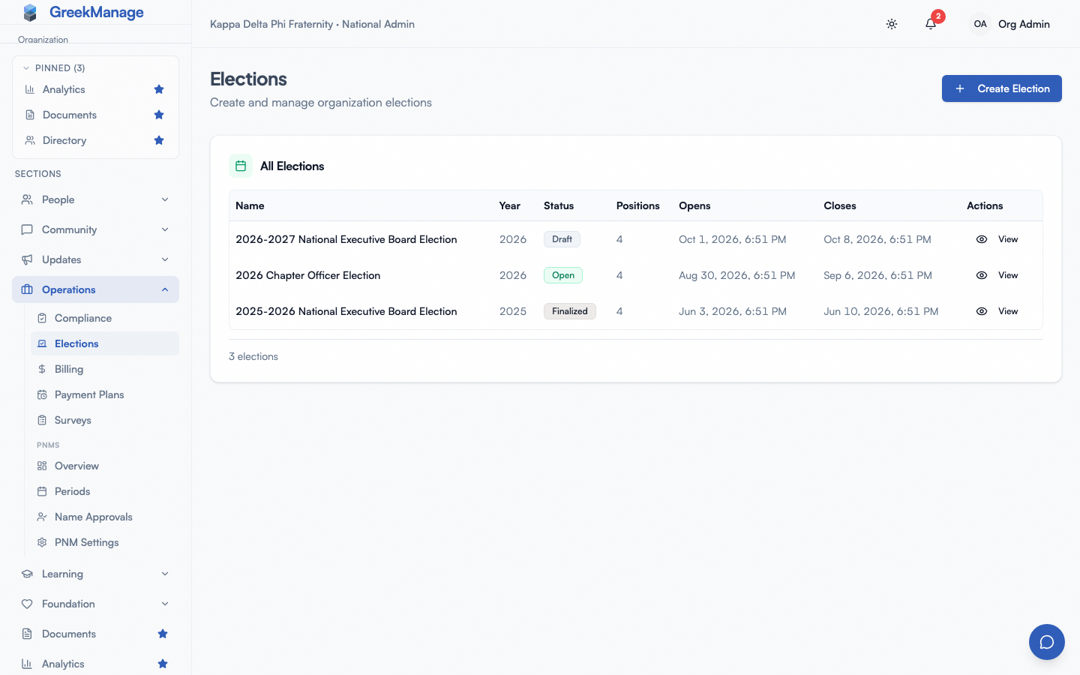1080x675 pixels.
Task: Expand the Foundation section
Action: pyautogui.click(x=96, y=604)
